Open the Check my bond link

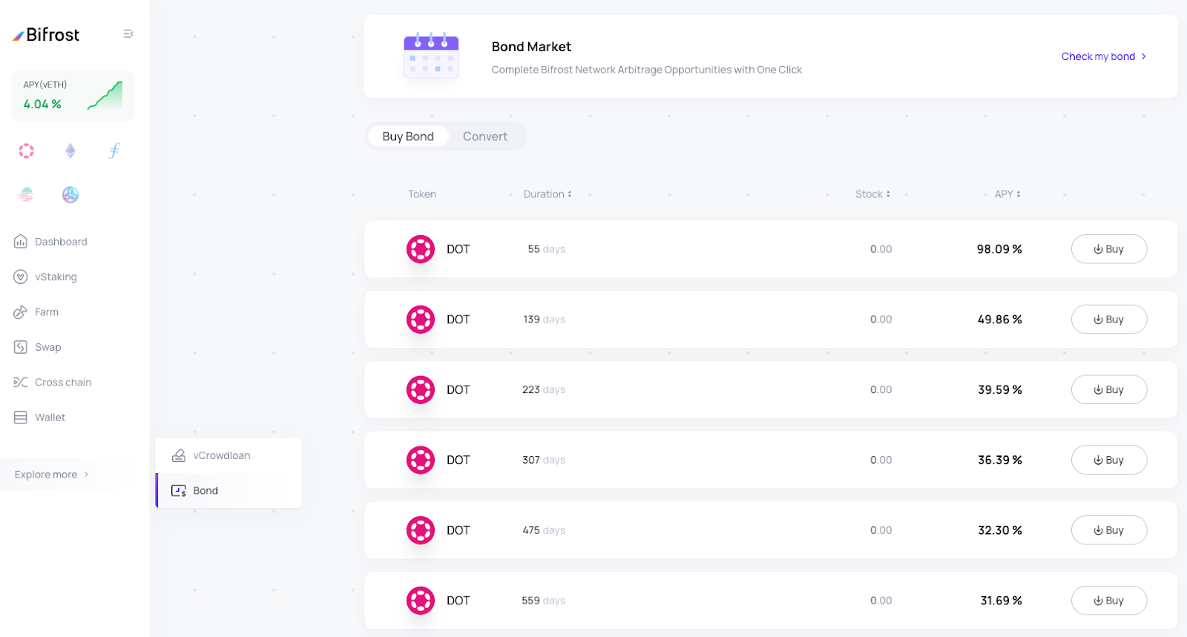[1104, 56]
